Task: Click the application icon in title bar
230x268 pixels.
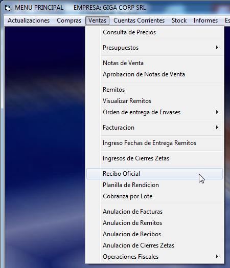Action: (8, 8)
